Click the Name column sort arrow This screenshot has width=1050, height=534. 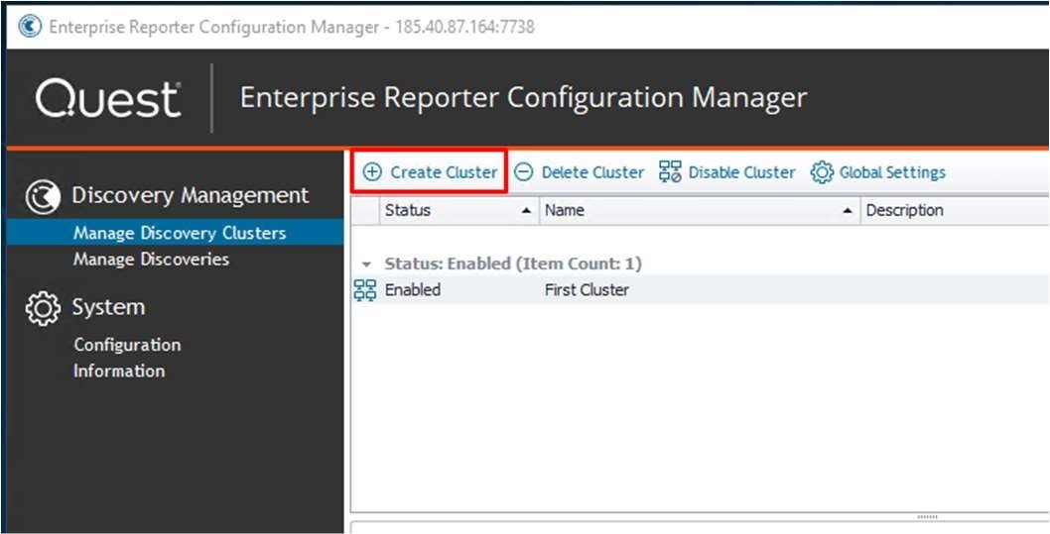click(x=849, y=210)
